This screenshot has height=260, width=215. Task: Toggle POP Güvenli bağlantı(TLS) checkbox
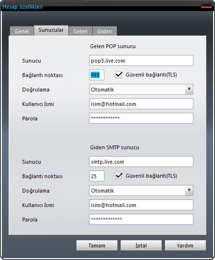coord(119,75)
